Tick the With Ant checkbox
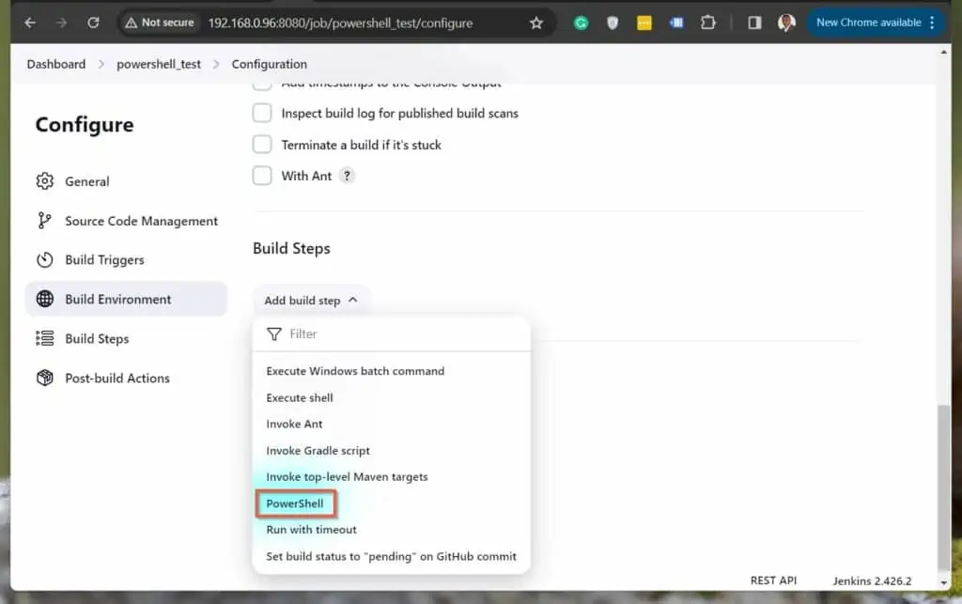The height and width of the screenshot is (604, 962). 262,176
